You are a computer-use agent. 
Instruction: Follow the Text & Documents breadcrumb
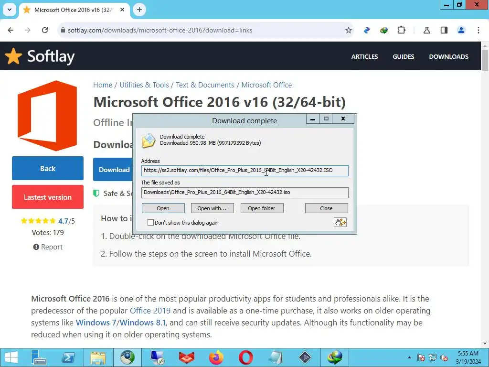pyautogui.click(x=205, y=85)
